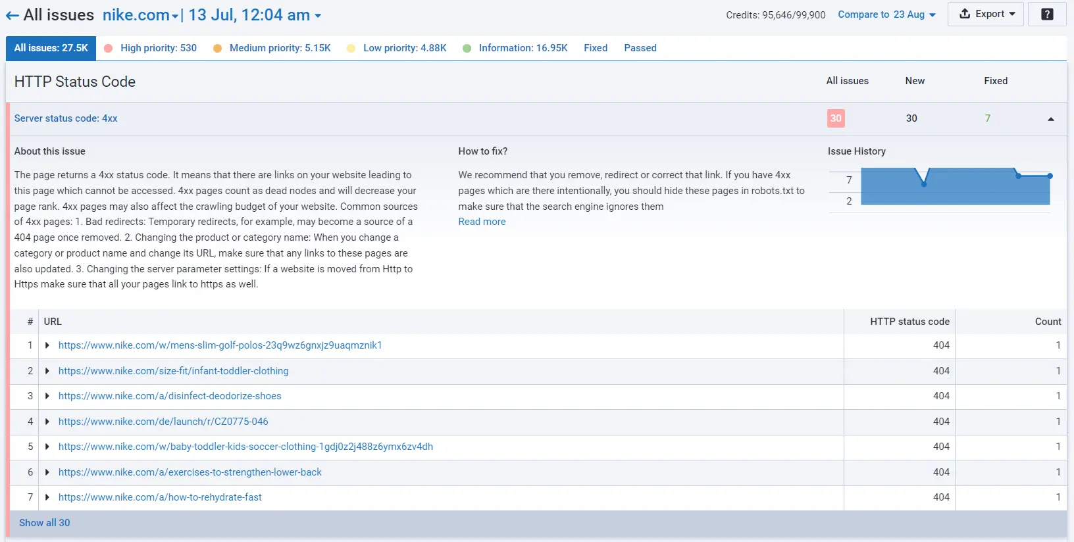1074x542 pixels.
Task: Open the help question mark button
Action: coord(1048,14)
